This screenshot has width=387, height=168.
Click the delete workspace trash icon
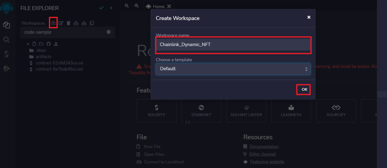(68, 23)
